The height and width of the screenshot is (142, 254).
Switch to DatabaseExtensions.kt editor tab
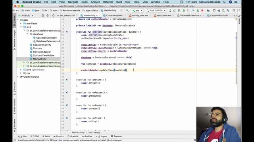pos(190,15)
